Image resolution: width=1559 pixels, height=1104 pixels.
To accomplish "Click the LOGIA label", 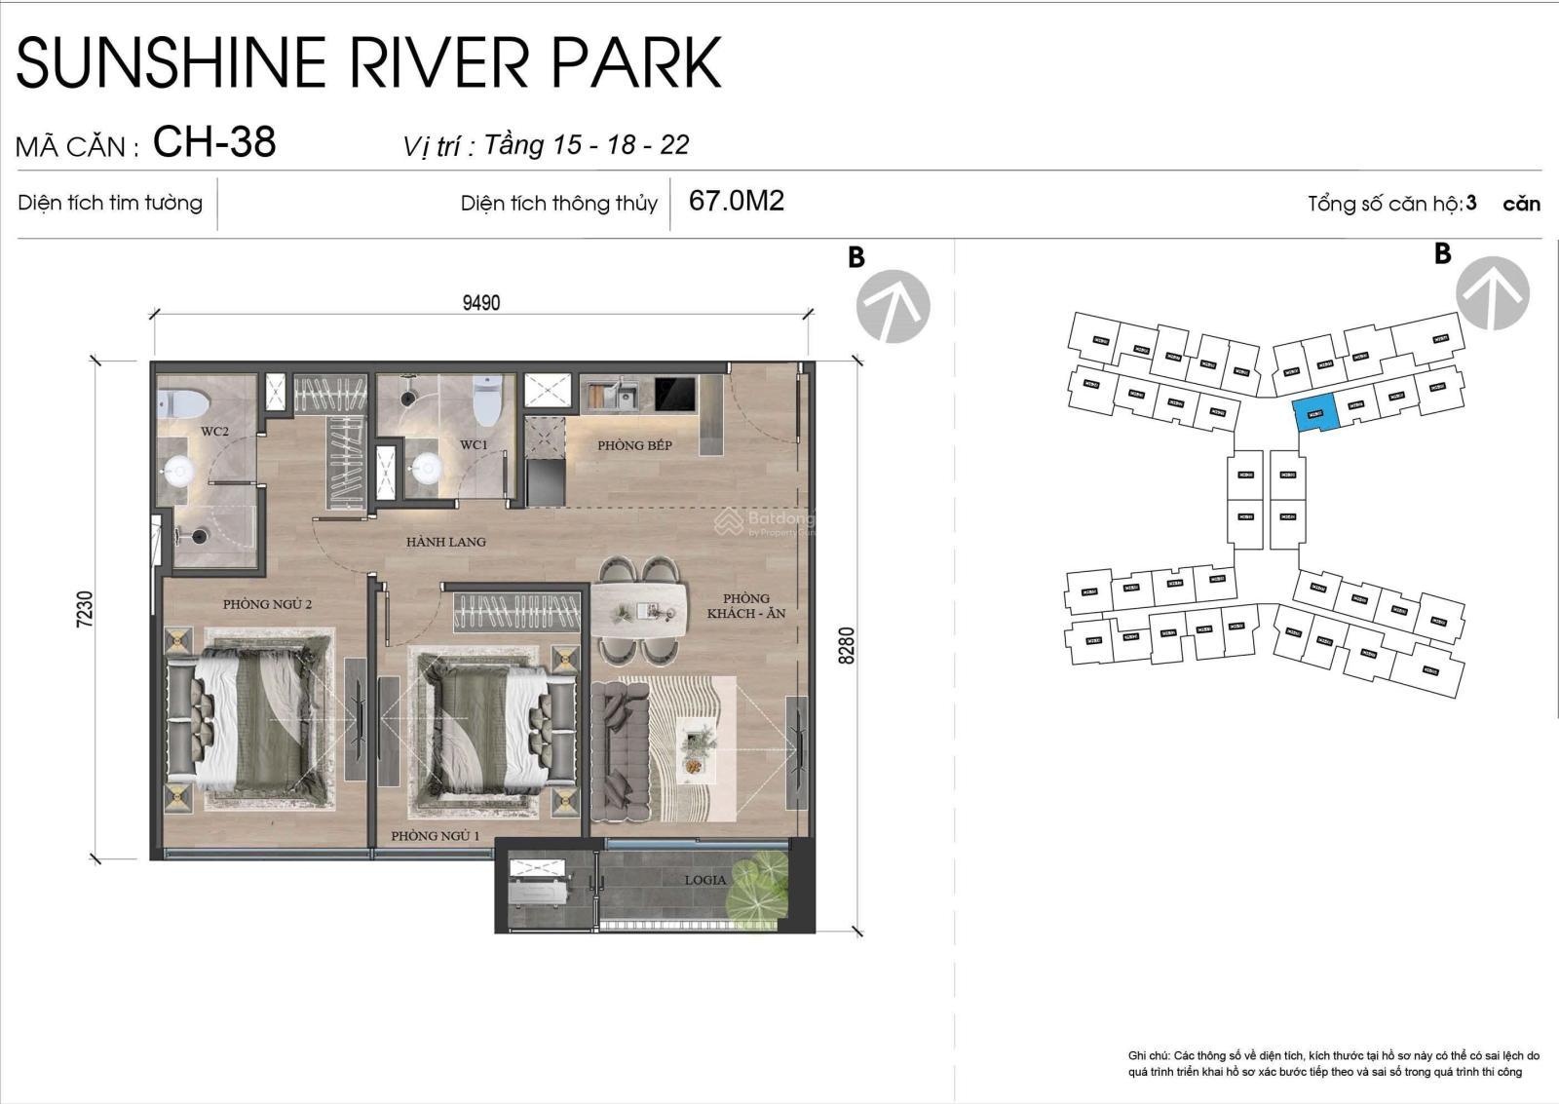I will [x=705, y=880].
